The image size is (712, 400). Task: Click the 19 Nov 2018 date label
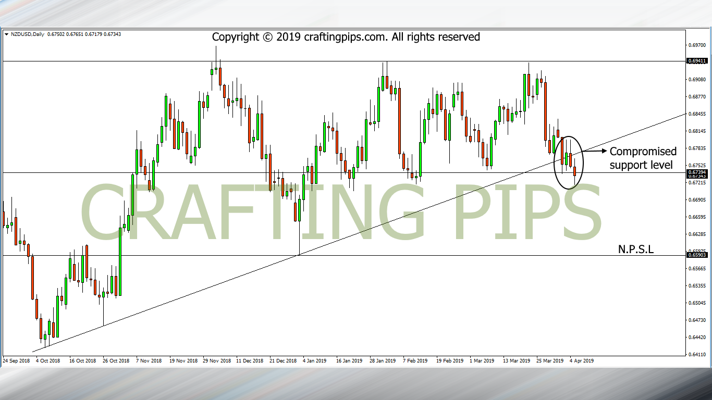(x=183, y=360)
